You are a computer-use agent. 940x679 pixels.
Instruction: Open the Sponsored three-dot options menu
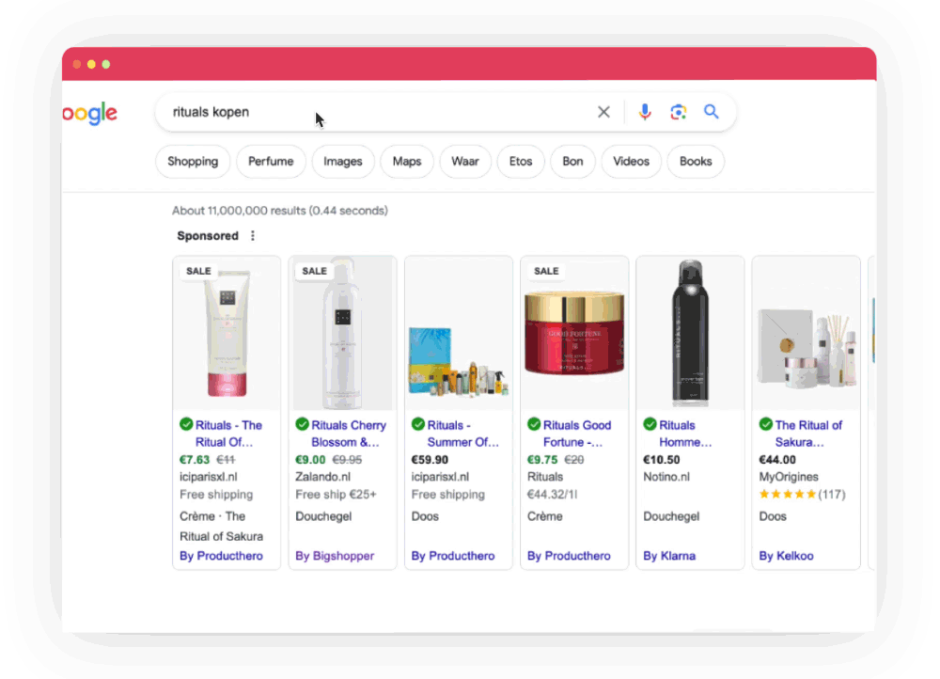pos(252,236)
